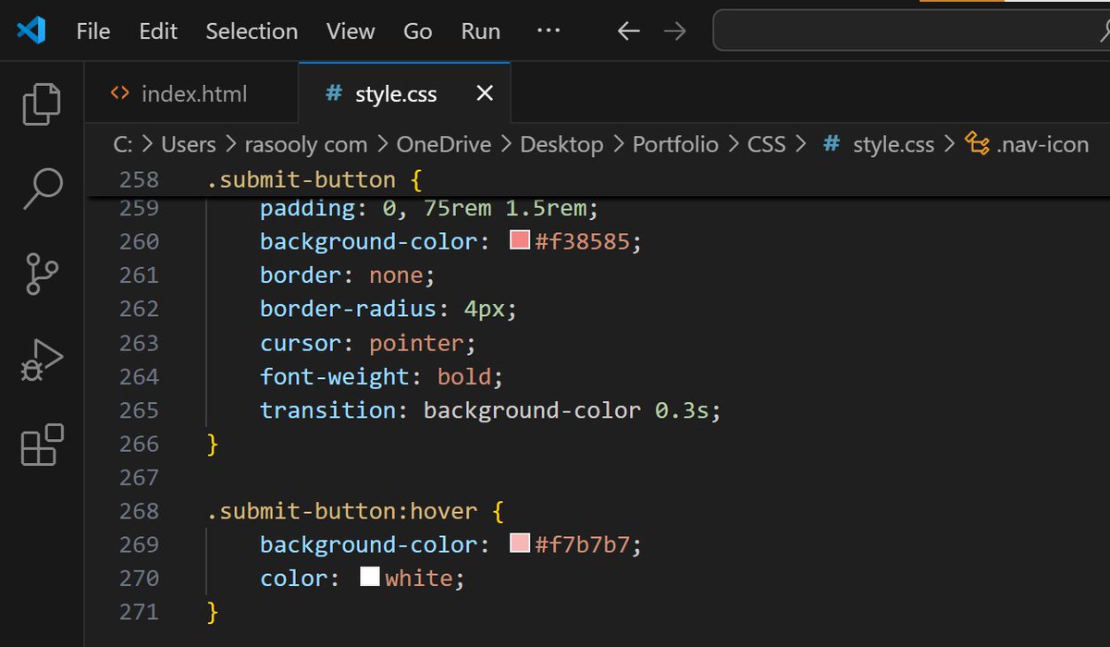
Task: Switch to the index.html tab
Action: pyautogui.click(x=192, y=93)
